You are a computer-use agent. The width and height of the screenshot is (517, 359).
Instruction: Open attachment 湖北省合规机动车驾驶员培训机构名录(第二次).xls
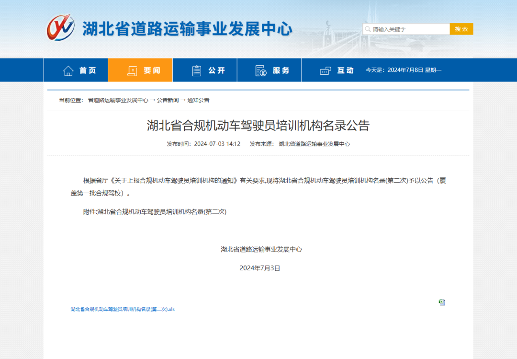(x=122, y=309)
